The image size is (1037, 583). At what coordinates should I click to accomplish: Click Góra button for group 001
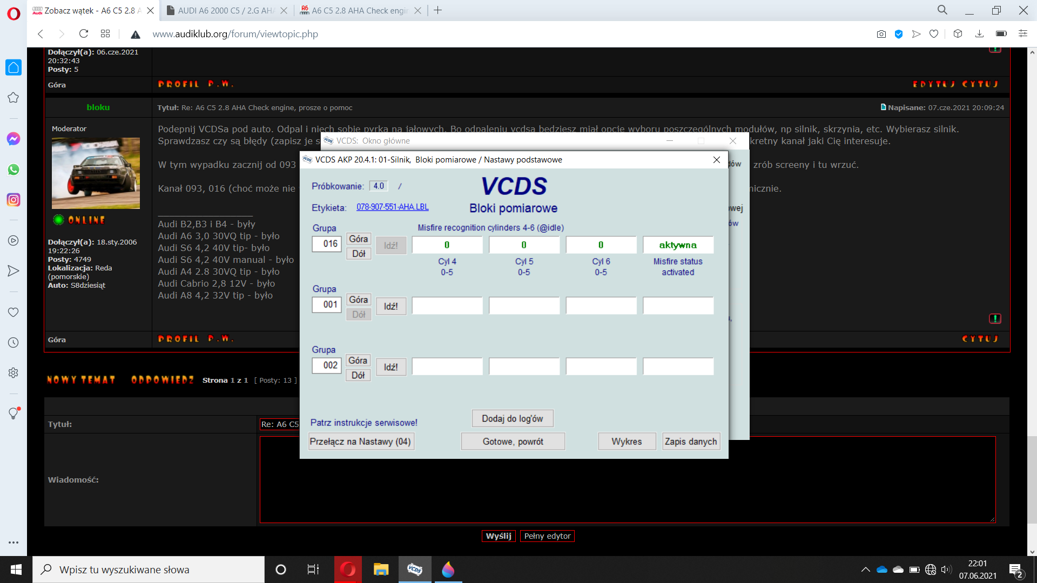pos(359,300)
